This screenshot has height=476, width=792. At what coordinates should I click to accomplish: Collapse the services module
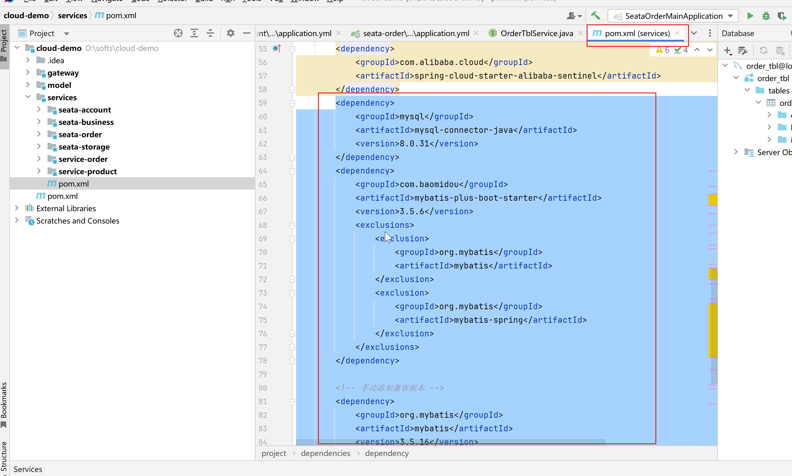pyautogui.click(x=28, y=97)
